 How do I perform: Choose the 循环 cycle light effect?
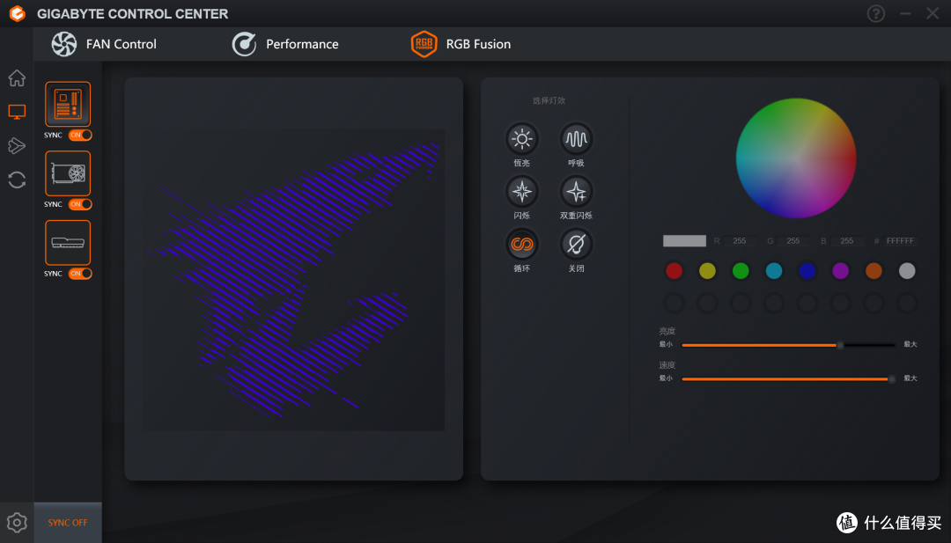tap(521, 245)
